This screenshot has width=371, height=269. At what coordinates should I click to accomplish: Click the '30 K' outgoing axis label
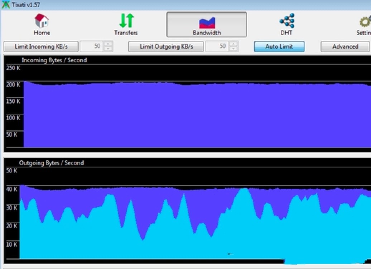[12, 208]
